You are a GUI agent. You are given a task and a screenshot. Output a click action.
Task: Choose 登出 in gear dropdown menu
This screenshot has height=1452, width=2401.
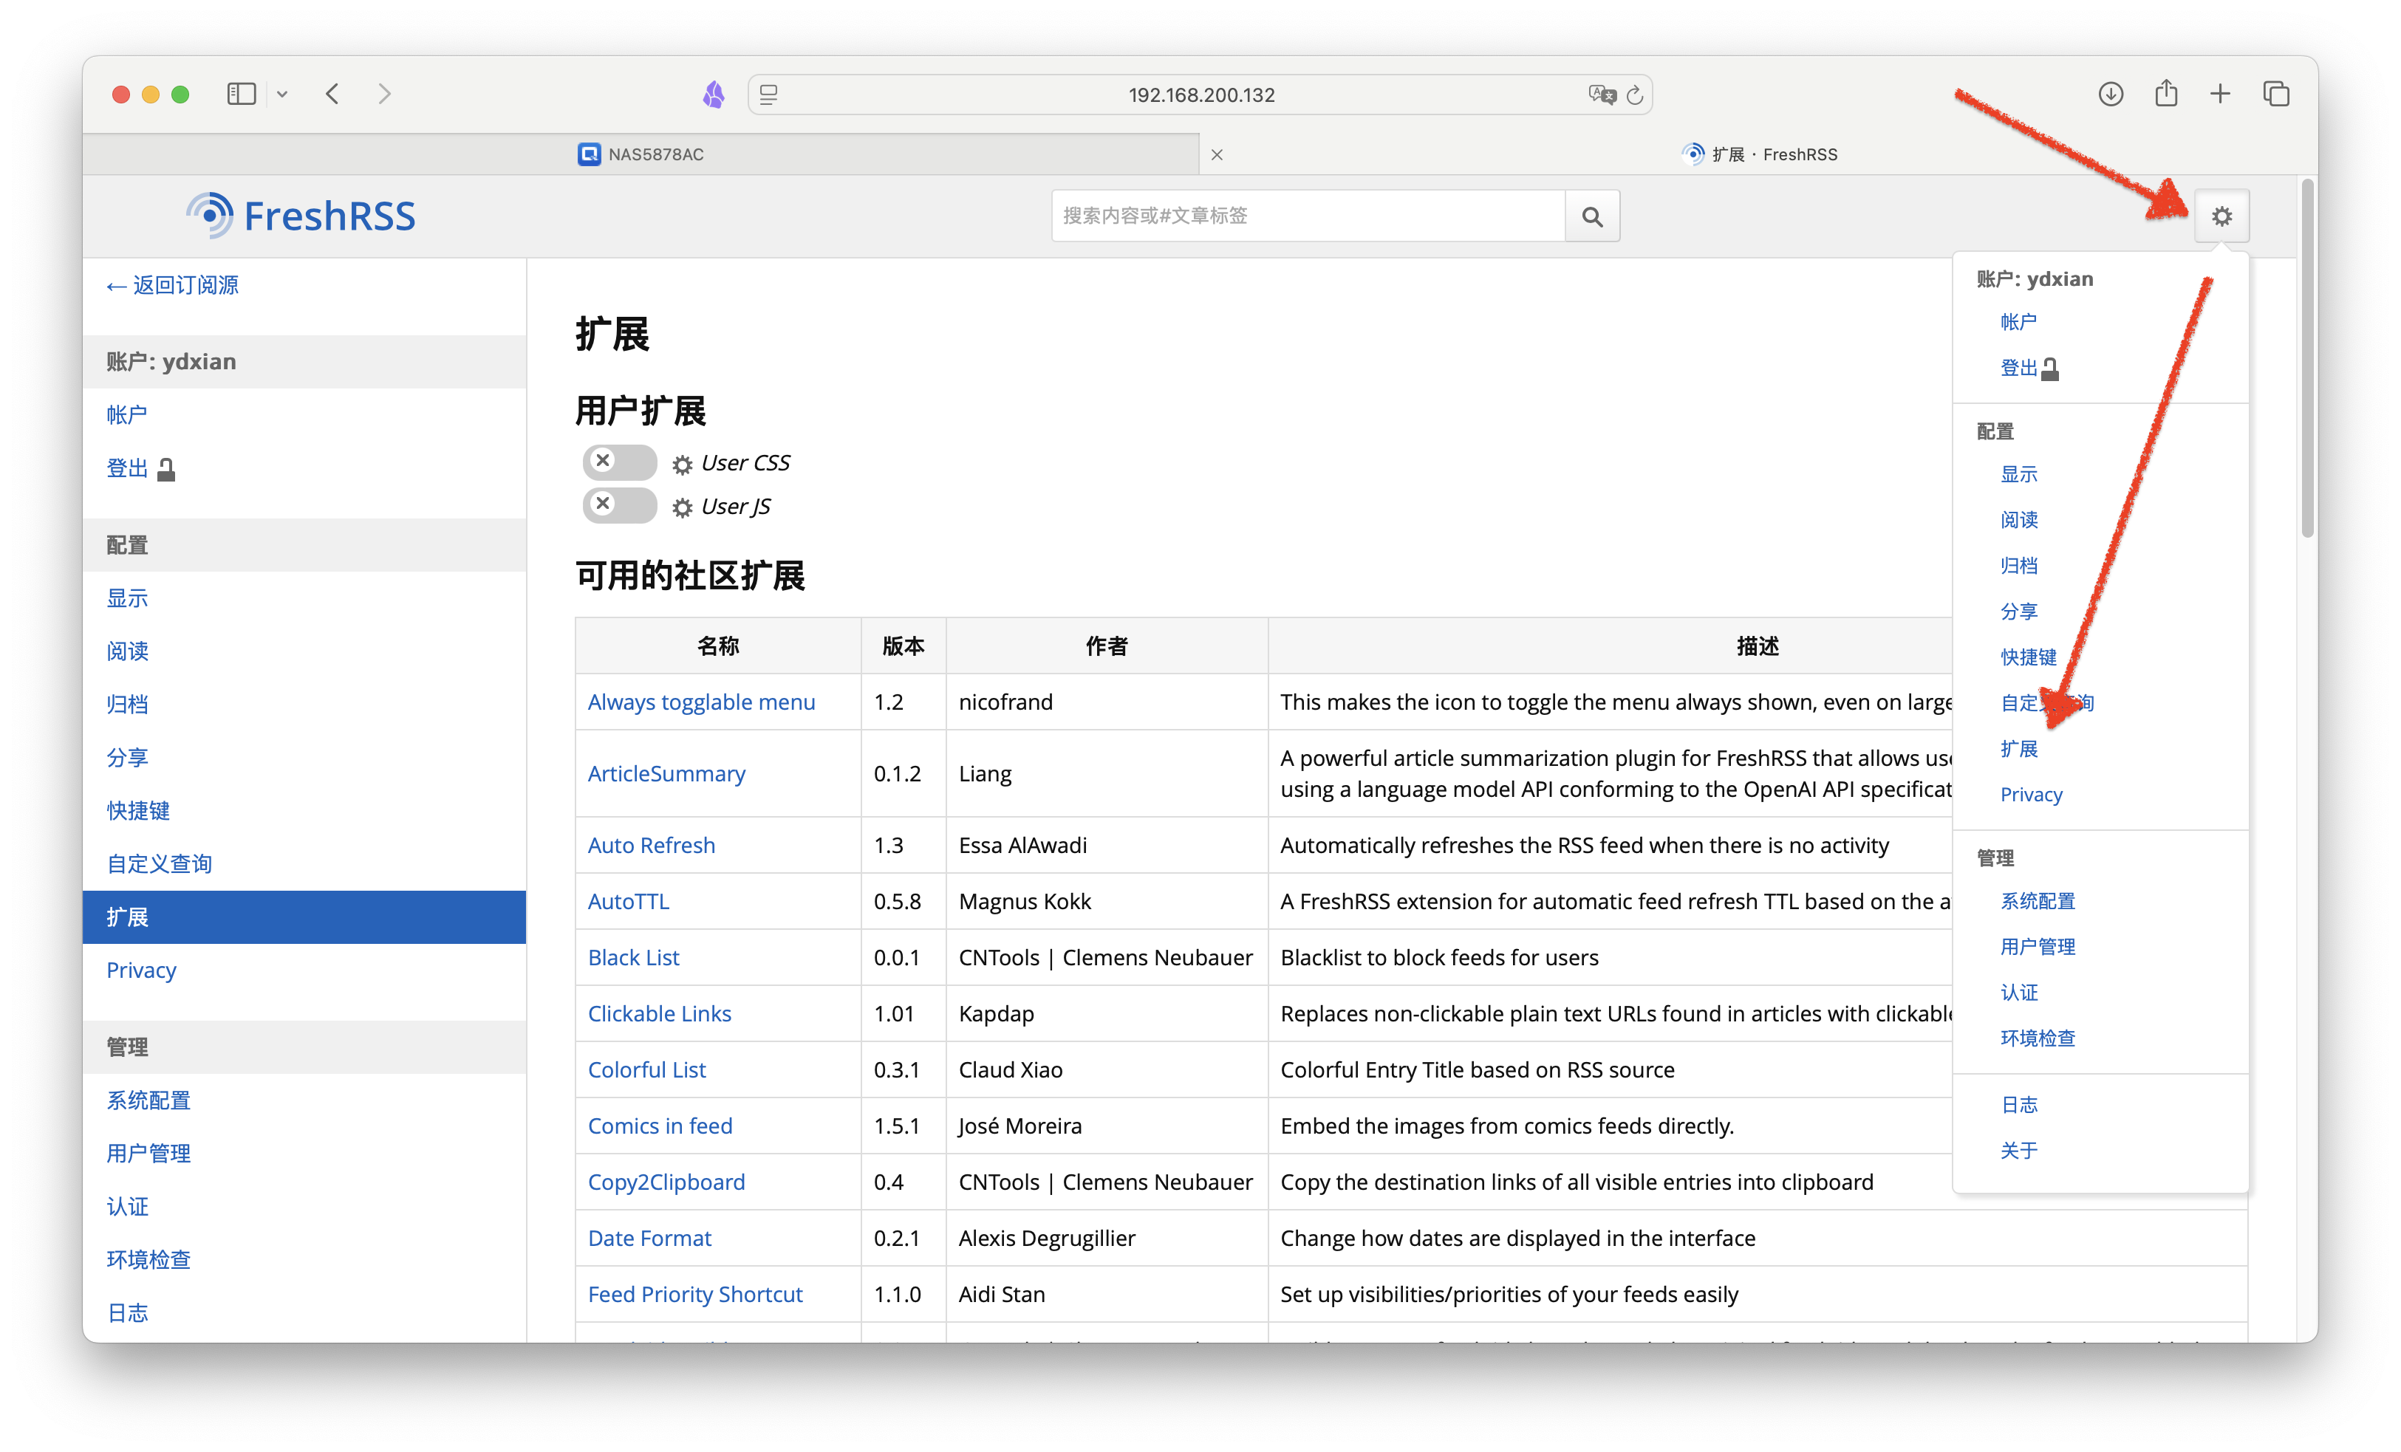[2029, 368]
